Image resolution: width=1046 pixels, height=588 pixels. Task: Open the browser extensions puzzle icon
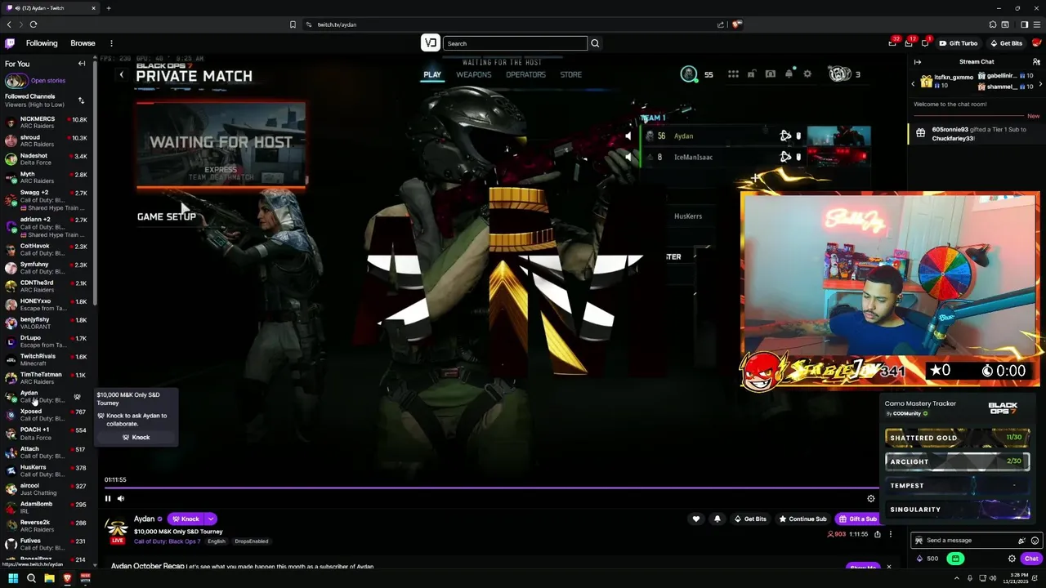(x=993, y=24)
